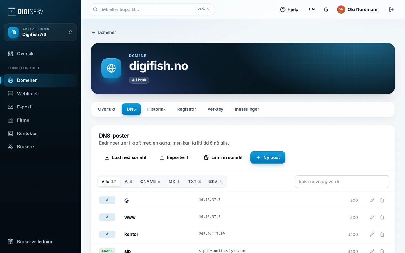Filter records by CNAME type
Image resolution: width=405 pixels, height=253 pixels.
150,182
